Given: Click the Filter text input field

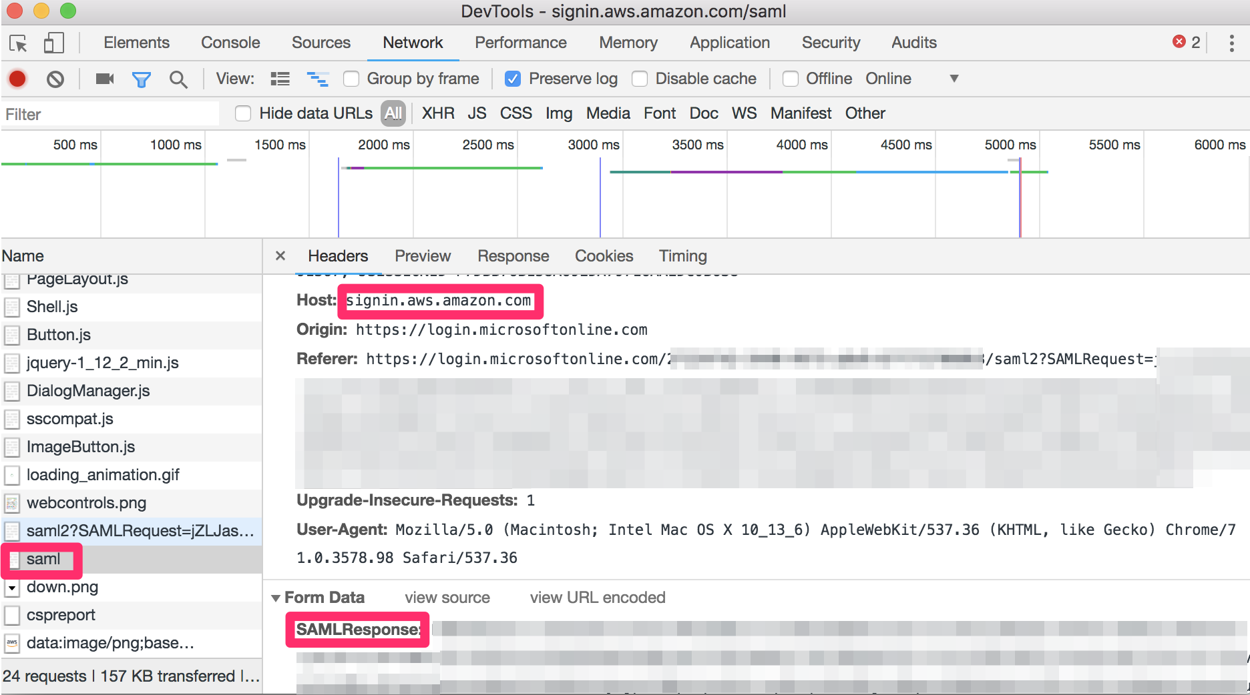Looking at the screenshot, I should pos(110,114).
